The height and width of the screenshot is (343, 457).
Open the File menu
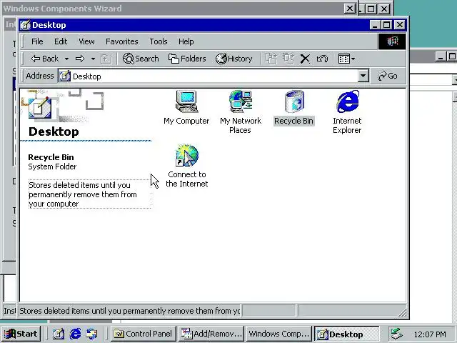pos(37,41)
